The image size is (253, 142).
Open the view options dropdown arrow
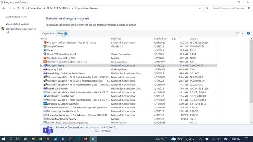coord(242,33)
